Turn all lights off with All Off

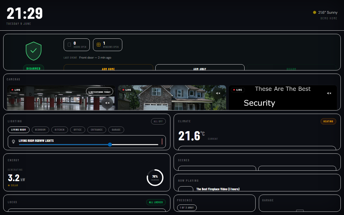[158, 121]
